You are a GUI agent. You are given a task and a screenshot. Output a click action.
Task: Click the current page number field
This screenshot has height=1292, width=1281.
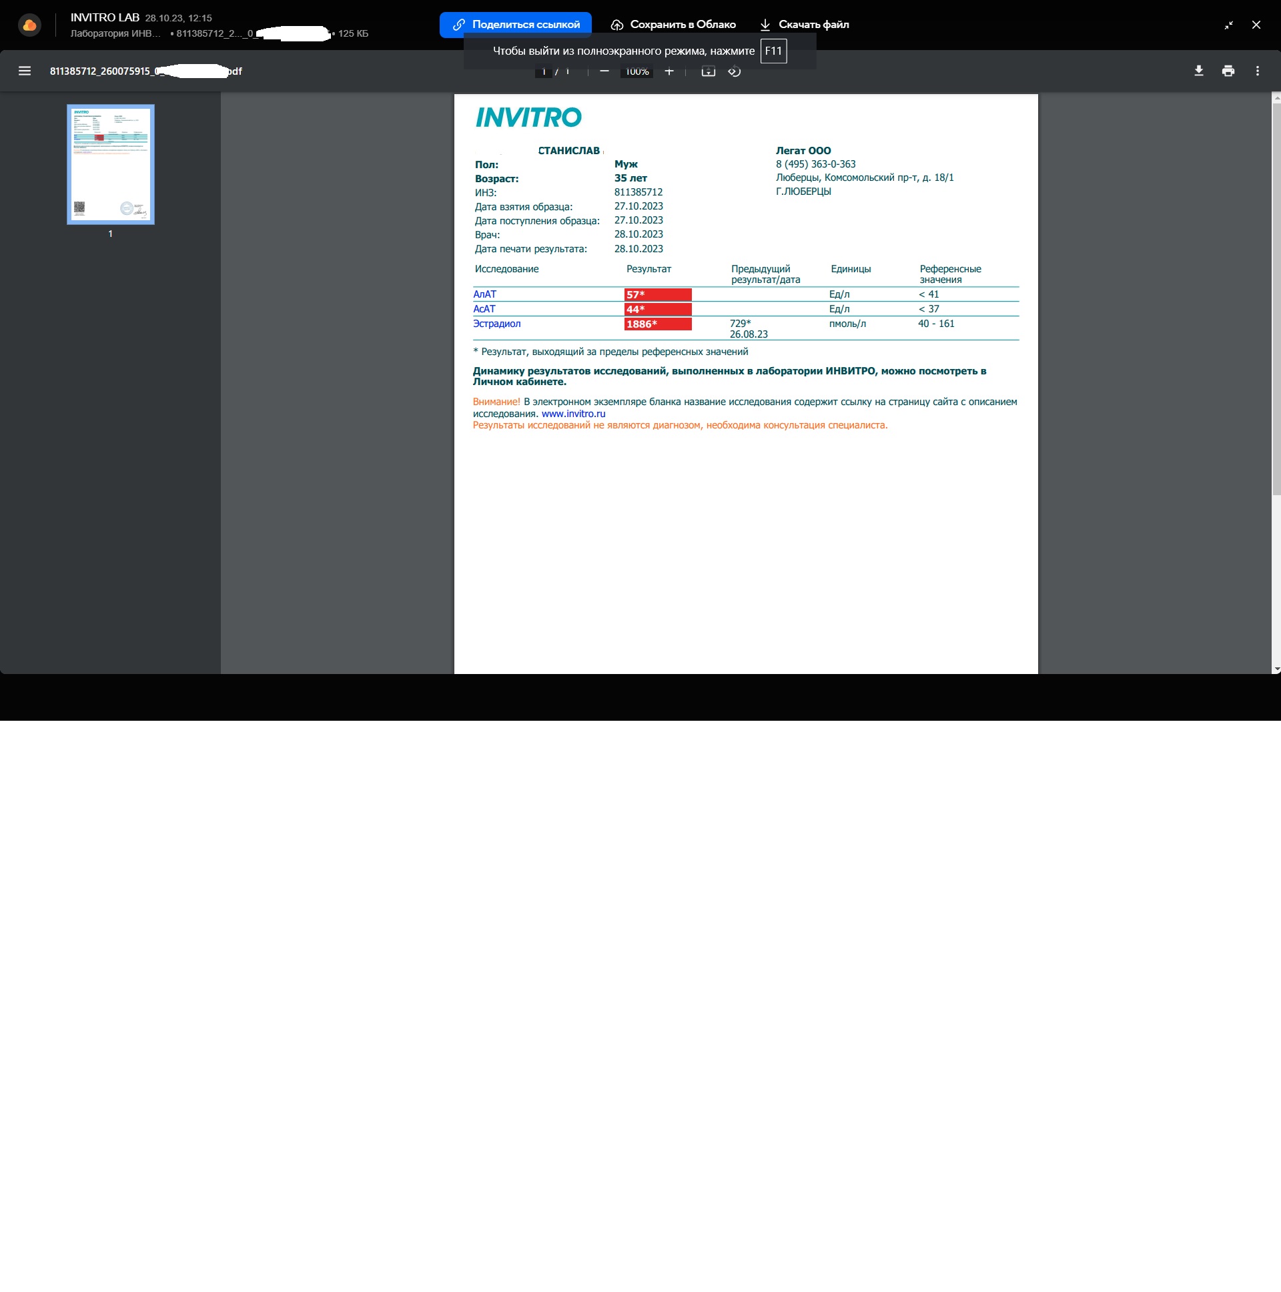[x=544, y=71]
